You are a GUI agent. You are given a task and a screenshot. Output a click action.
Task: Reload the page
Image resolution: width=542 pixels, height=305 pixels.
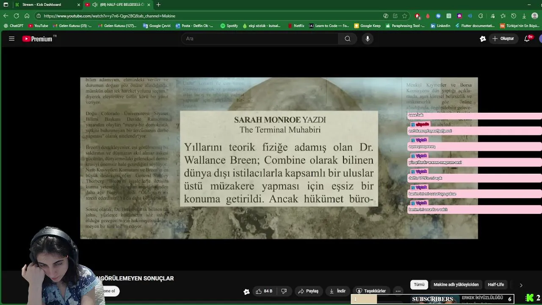pyautogui.click(x=16, y=16)
